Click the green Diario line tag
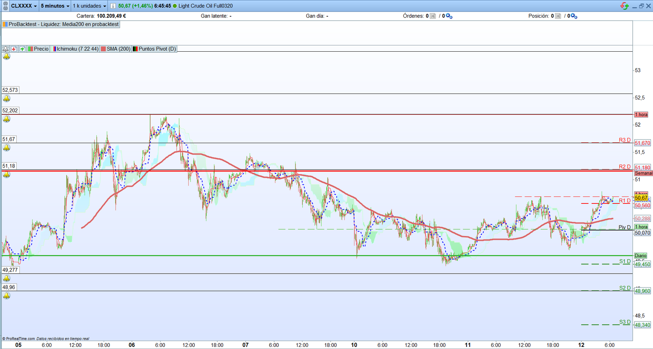The width and height of the screenshot is (653, 349). click(641, 255)
